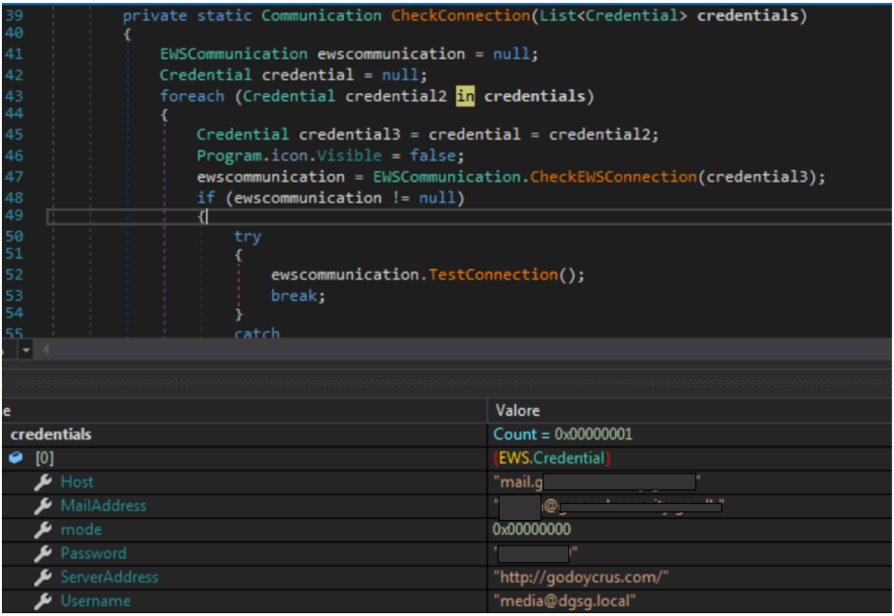The width and height of the screenshot is (894, 616).
Task: Click the Communication return type on line 39
Action: [321, 15]
